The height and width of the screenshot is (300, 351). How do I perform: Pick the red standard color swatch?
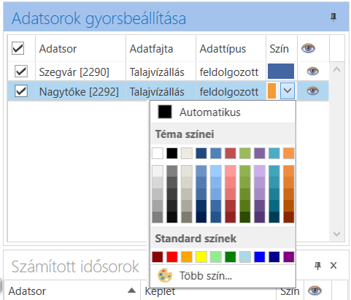172,257
